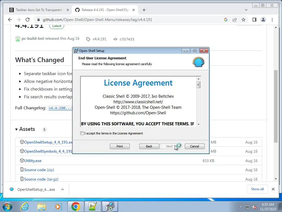Click the Open-Shell Setup title bar icon
282x212 pixels.
coord(76,51)
